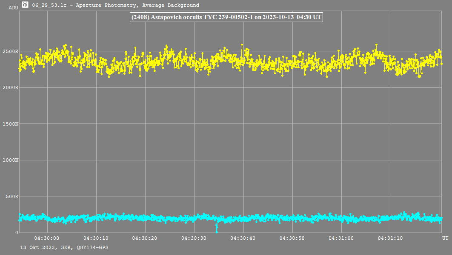The width and height of the screenshot is (452, 255).
Task: Click the ADU axis unit label
Action: [x=13, y=8]
